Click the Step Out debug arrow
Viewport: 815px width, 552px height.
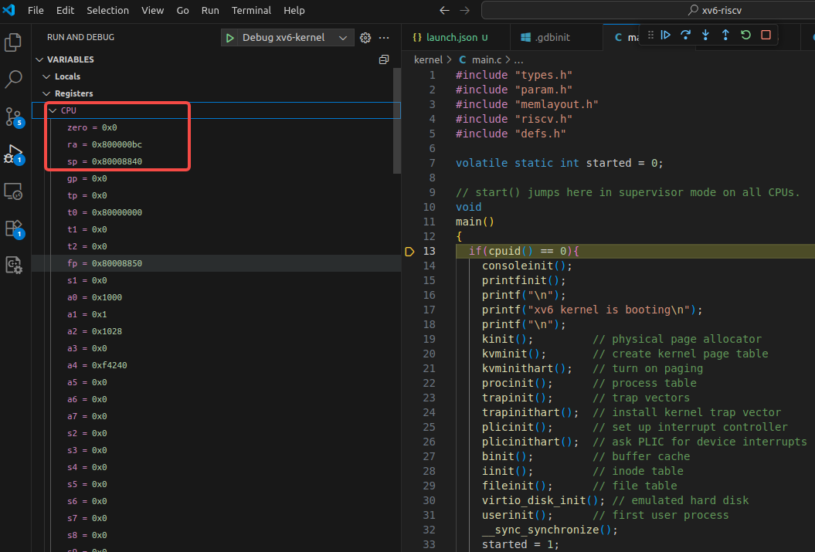click(x=725, y=35)
